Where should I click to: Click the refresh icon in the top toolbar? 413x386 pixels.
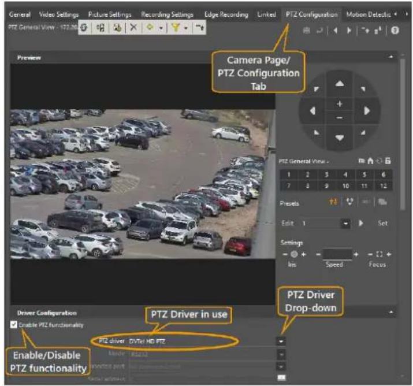click(84, 27)
